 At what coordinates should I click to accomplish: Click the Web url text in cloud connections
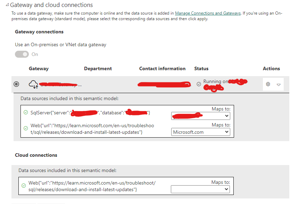92,186
